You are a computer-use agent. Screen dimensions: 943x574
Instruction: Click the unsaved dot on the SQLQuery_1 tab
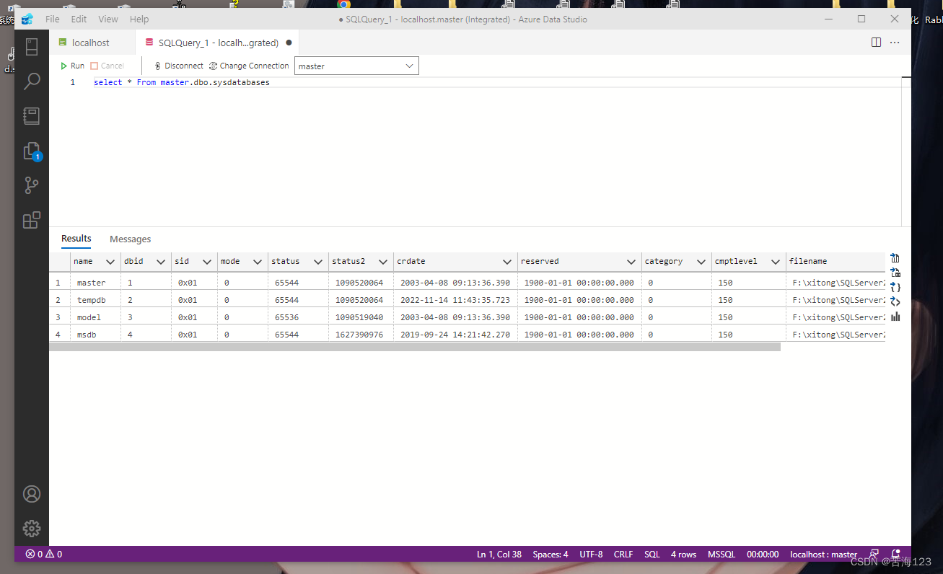point(289,43)
